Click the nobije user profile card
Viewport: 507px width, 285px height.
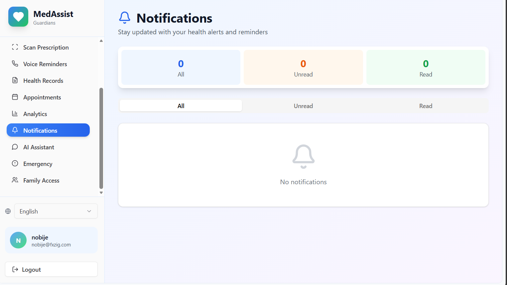(51, 240)
